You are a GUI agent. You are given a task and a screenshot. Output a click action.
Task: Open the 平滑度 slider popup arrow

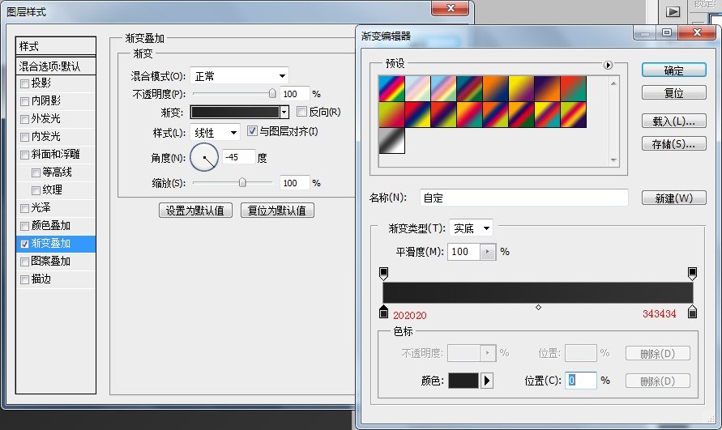coord(488,252)
